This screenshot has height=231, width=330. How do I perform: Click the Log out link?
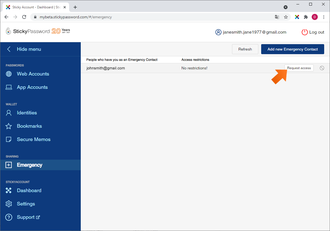point(316,32)
